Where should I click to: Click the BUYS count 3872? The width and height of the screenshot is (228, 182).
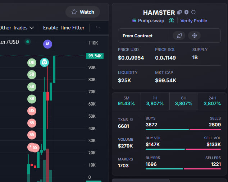151,125
